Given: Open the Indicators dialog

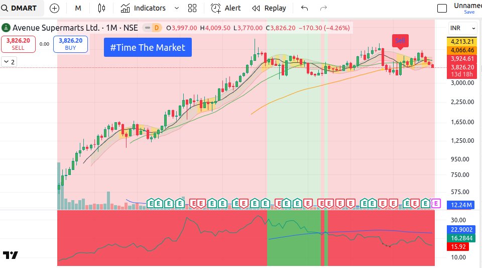Looking at the screenshot, I should (143, 9).
